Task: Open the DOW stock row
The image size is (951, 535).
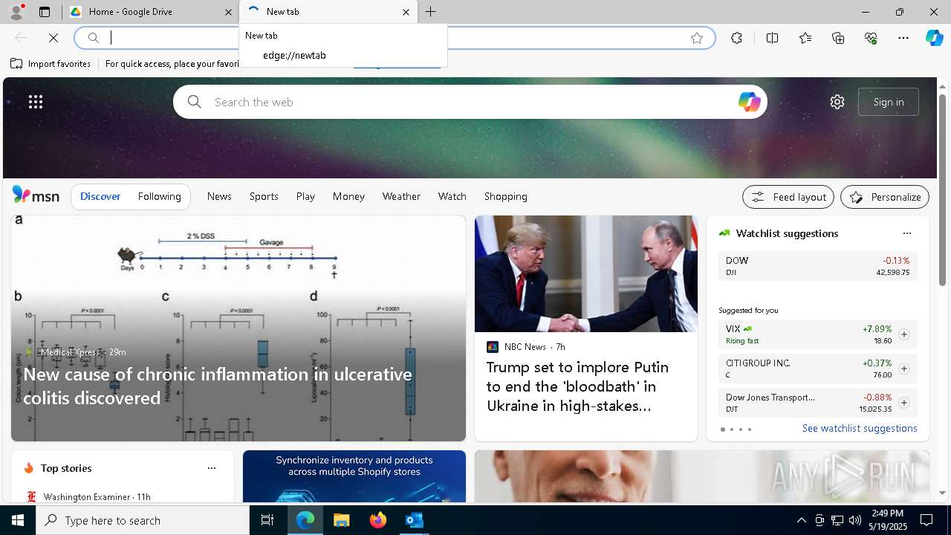Action: [x=817, y=266]
